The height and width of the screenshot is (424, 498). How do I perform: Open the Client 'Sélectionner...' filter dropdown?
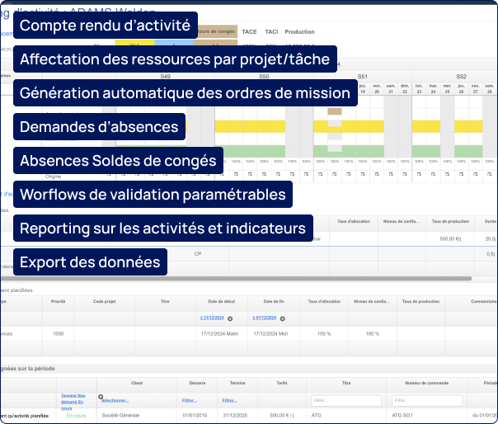click(115, 400)
